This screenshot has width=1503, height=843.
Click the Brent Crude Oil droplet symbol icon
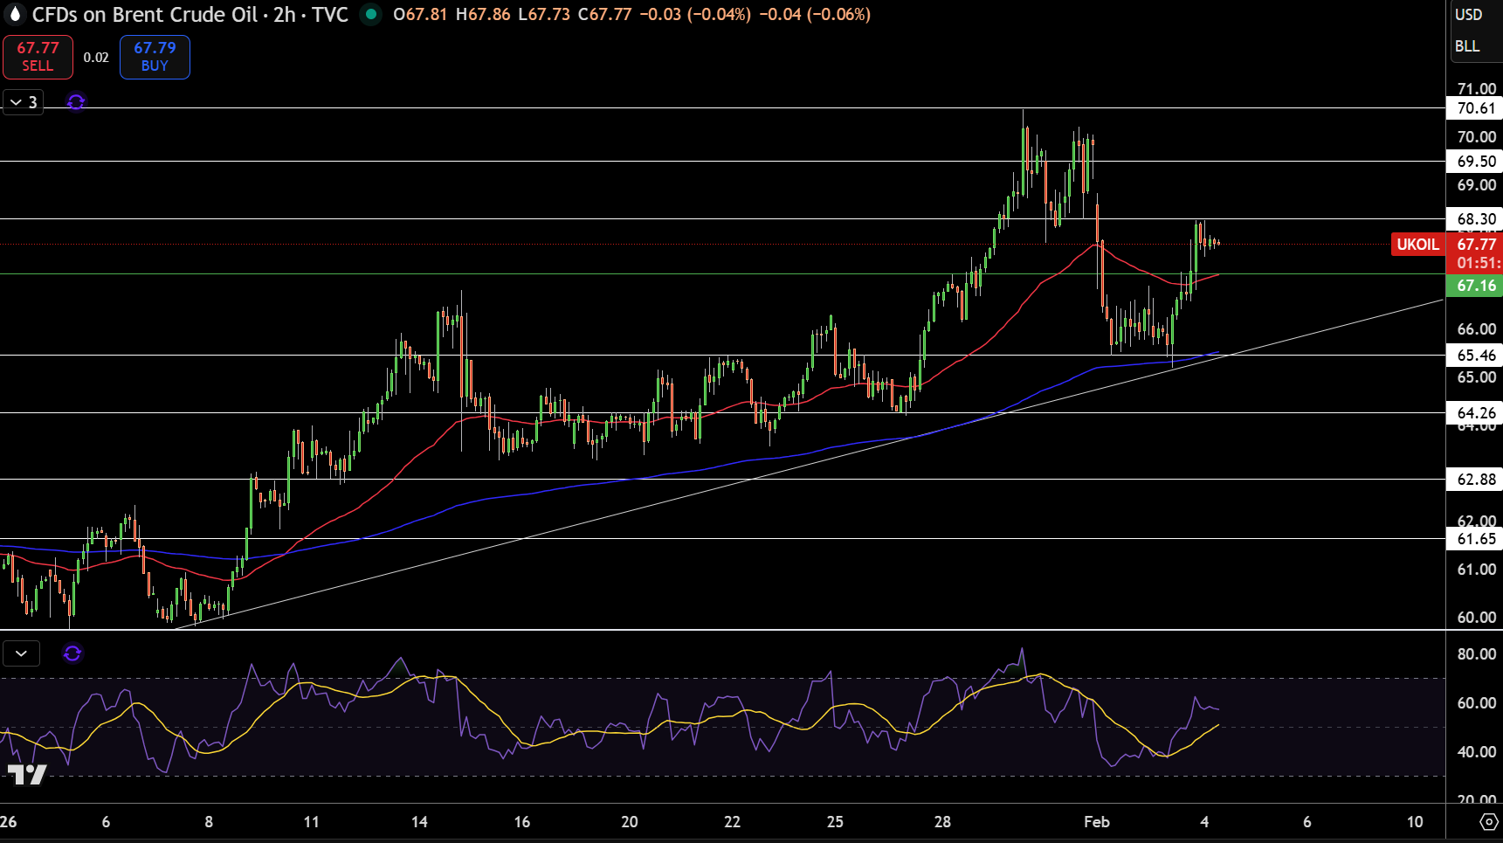coord(14,14)
